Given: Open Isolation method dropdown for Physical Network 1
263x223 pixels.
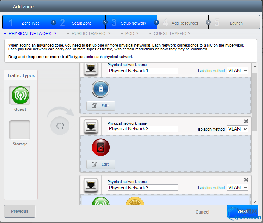Looking at the screenshot, I should pyautogui.click(x=237, y=71).
